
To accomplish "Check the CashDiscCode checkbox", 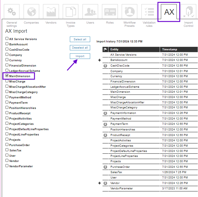I will (x=7, y=49).
